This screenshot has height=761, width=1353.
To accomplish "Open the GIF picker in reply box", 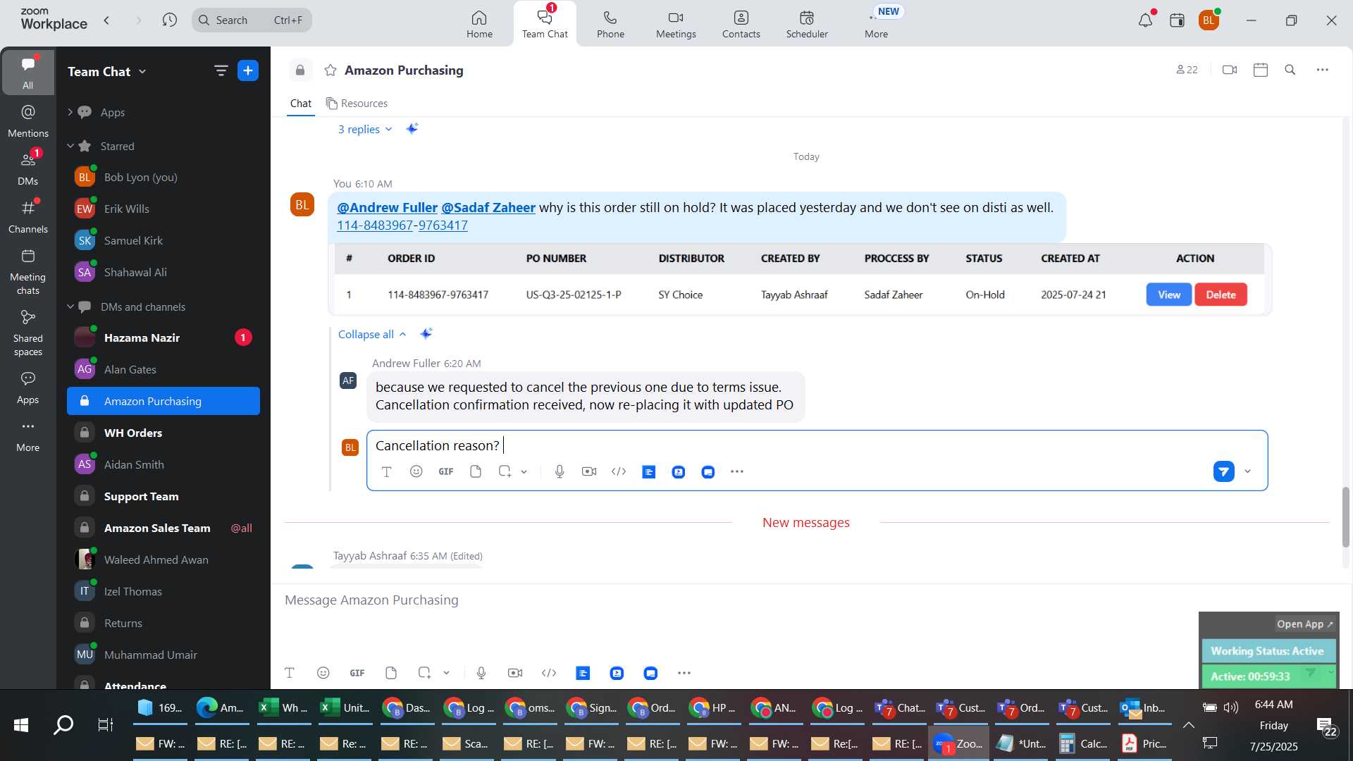I will pos(446,471).
